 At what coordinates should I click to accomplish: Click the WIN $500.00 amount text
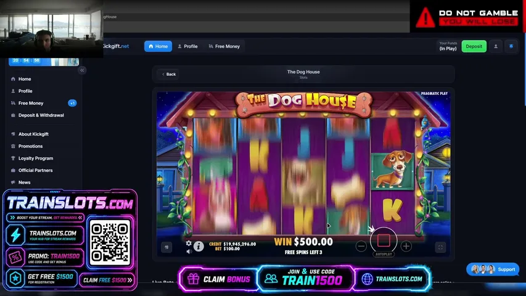pyautogui.click(x=303, y=242)
